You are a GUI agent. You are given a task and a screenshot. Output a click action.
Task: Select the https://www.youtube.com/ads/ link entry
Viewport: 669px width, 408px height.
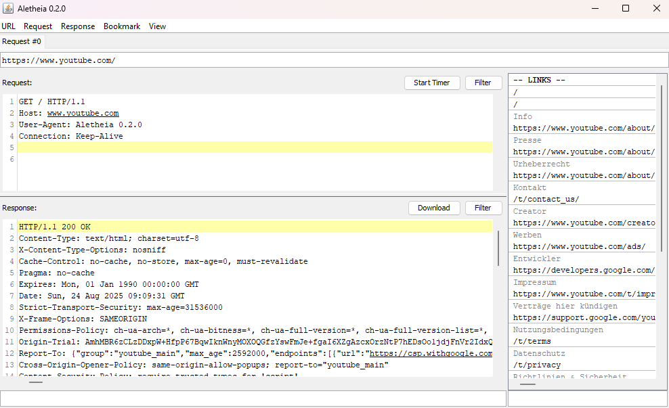pyautogui.click(x=580, y=246)
